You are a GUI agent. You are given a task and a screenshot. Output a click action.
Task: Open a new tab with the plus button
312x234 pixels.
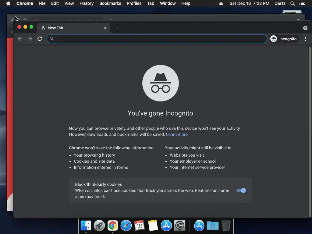point(117,28)
